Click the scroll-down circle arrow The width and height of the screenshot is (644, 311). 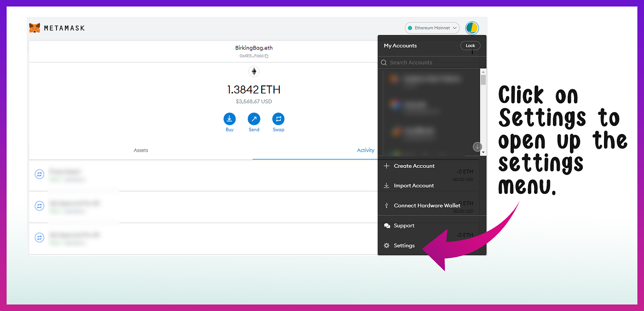(477, 147)
